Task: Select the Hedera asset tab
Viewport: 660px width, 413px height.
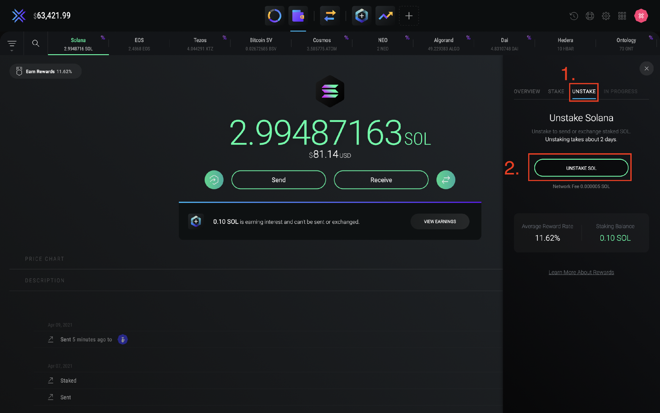Action: 566,44
